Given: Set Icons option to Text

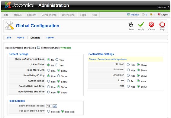Looking at the screenshot, I should coord(128,81).
